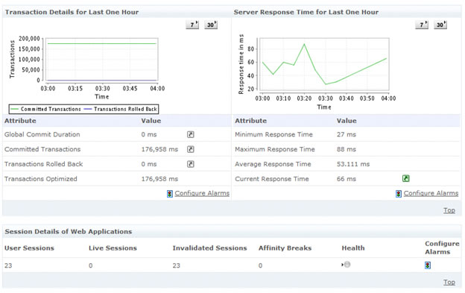
Task: Select the 88 ms value
Action: point(346,149)
